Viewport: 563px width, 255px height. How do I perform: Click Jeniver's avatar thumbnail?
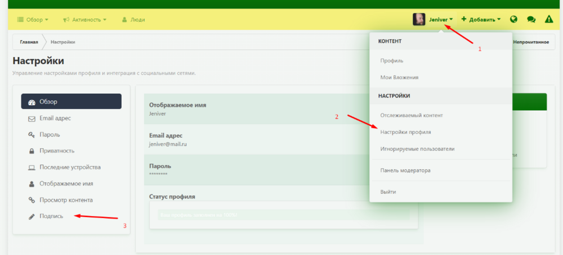pyautogui.click(x=419, y=19)
